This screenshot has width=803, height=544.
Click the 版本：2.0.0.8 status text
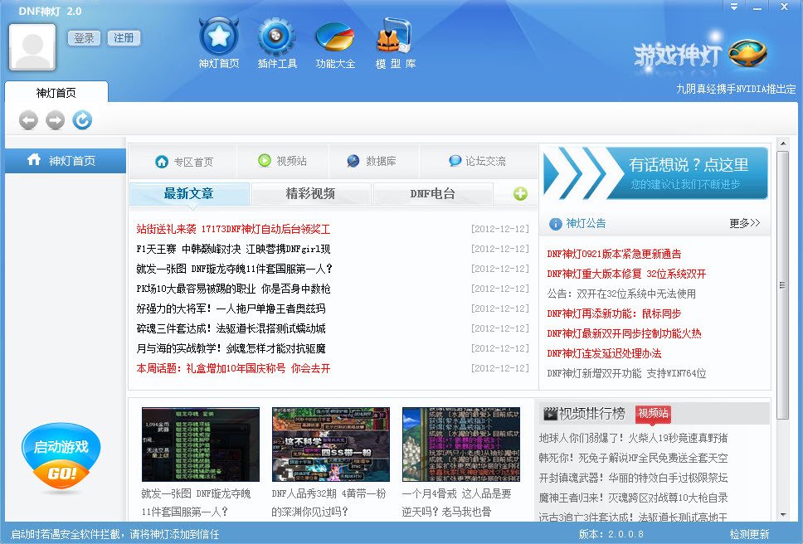(x=611, y=534)
